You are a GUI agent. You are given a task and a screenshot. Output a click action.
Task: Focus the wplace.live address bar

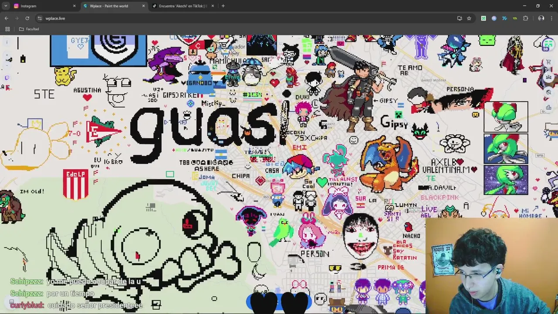[244, 18]
